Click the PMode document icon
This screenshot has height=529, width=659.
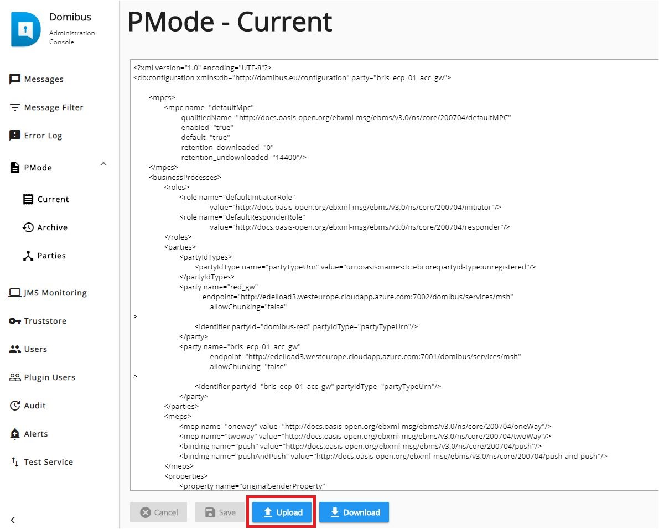(x=15, y=168)
